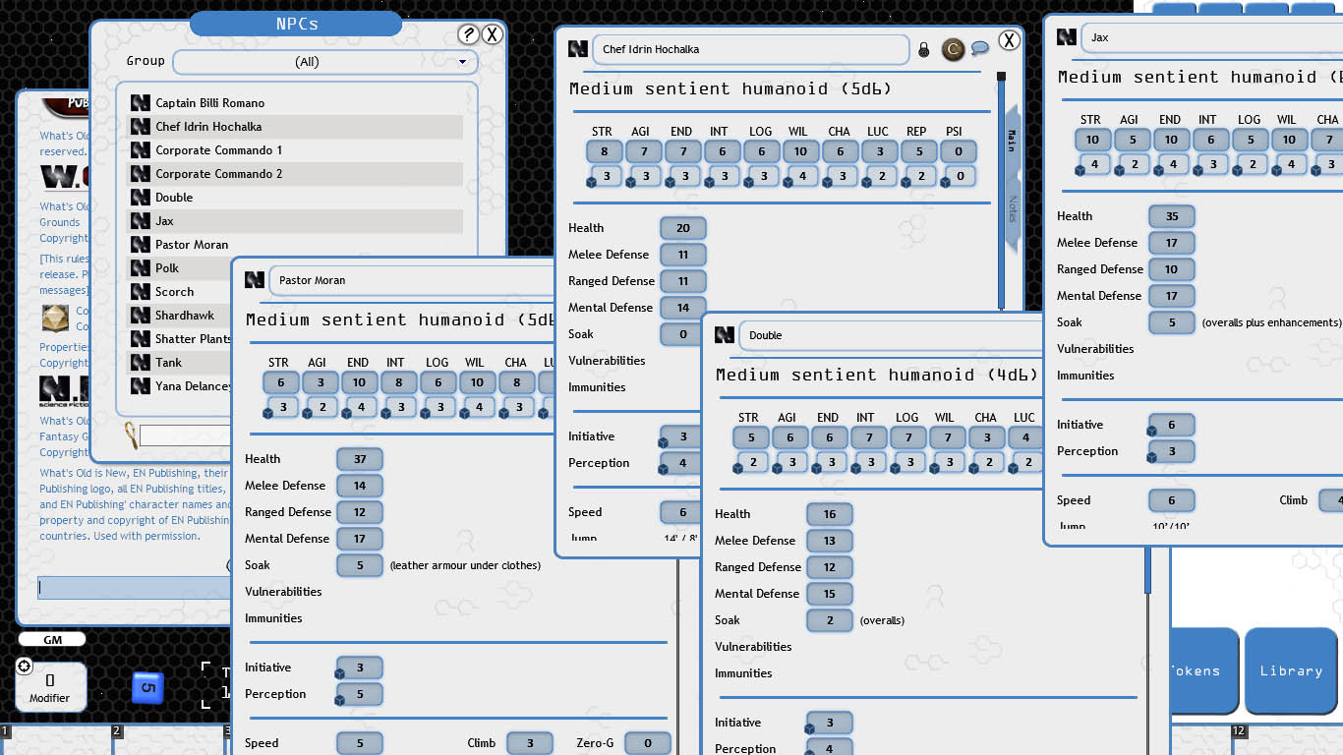Screen dimensions: 1343x755
Task: Open help via the ? icon on NPCs window
Action: point(470,34)
